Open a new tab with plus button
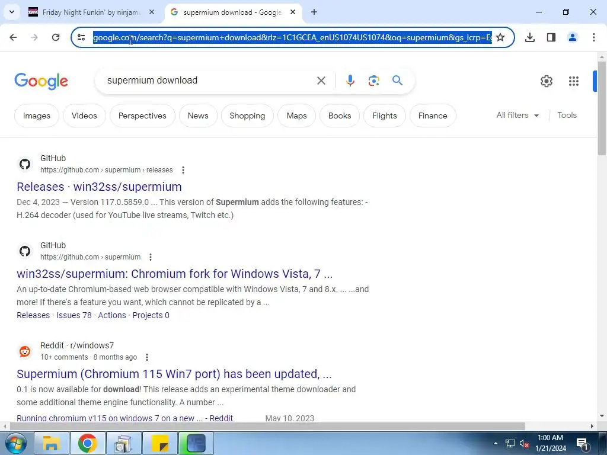Screen dimensions: 607x455 coord(314,12)
